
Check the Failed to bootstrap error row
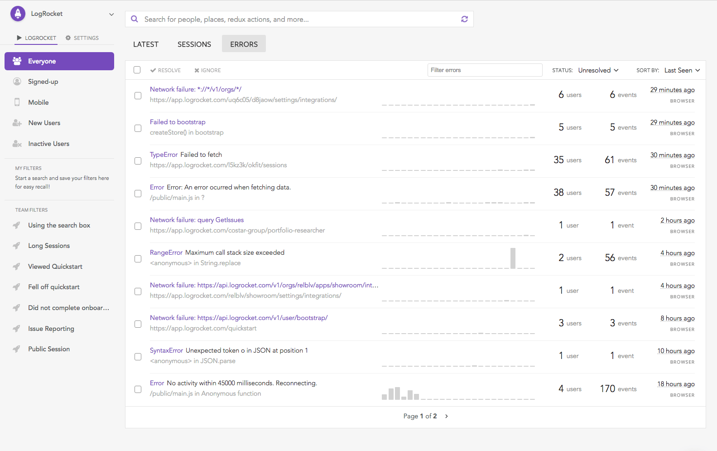(x=138, y=128)
